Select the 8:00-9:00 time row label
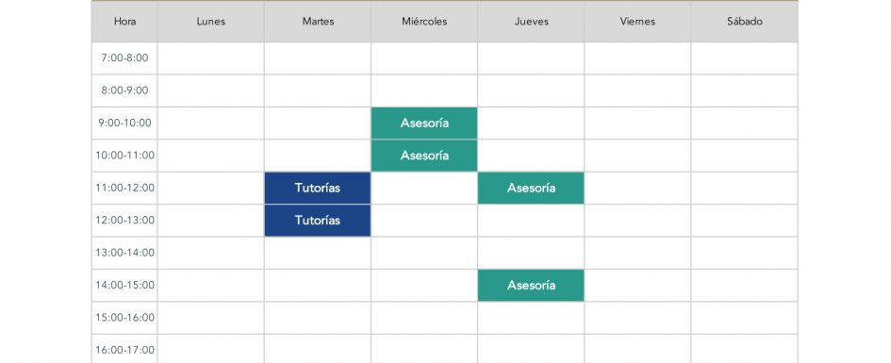Image resolution: width=891 pixels, height=363 pixels. 124,91
